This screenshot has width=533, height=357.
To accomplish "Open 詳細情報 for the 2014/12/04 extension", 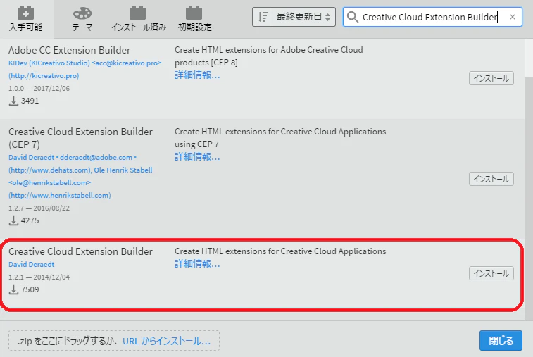I will (197, 263).
